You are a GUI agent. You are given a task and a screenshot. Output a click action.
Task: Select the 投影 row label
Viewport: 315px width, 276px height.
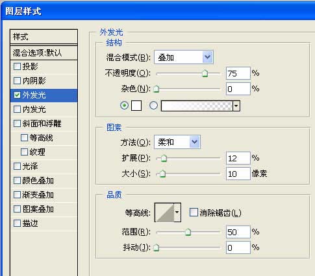click(x=30, y=67)
